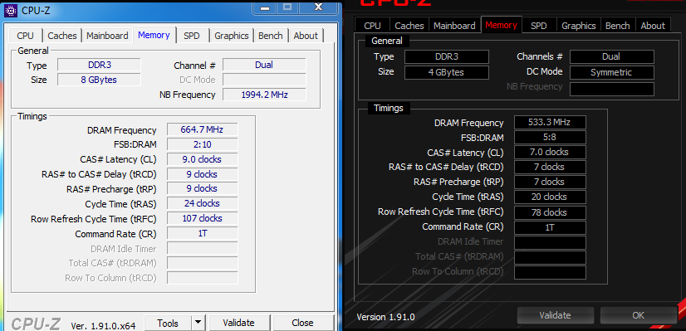The image size is (686, 331).
Task: Open Bench tab in dark window
Action: [618, 26]
